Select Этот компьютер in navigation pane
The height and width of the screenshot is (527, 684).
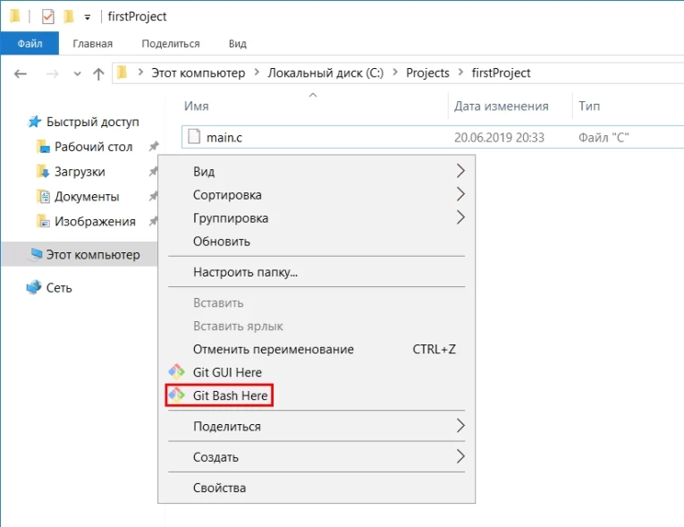click(93, 255)
